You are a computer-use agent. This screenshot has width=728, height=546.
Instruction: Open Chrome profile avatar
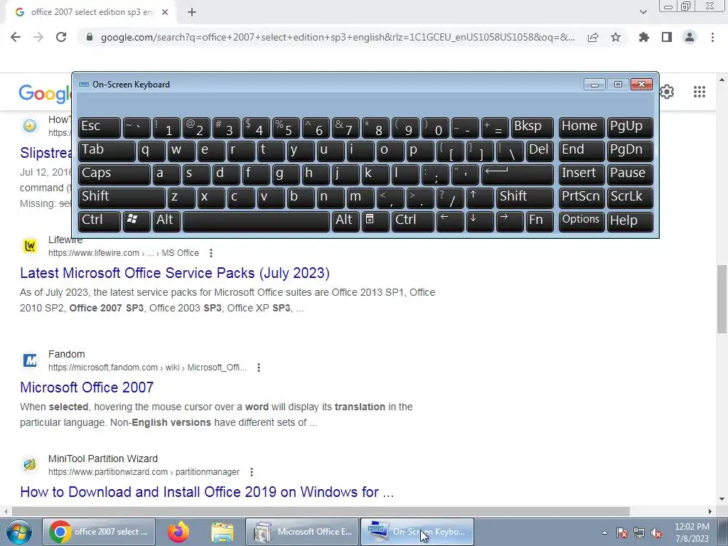click(x=690, y=37)
